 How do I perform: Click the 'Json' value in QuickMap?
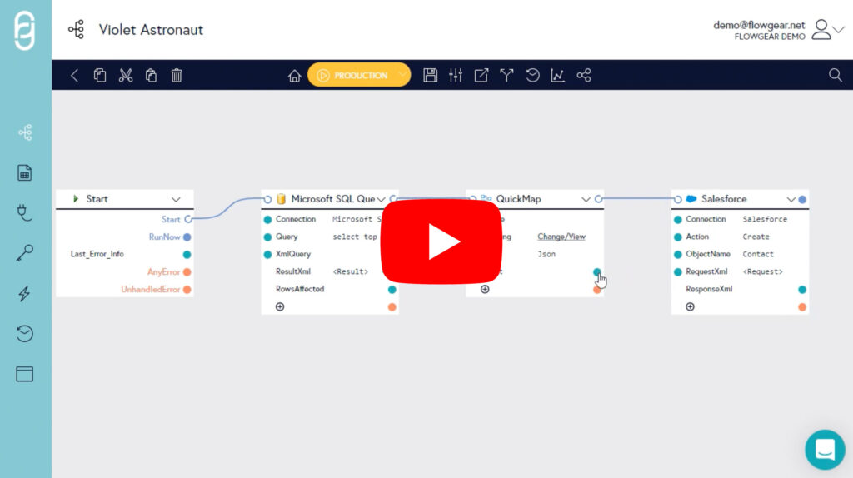pos(546,254)
